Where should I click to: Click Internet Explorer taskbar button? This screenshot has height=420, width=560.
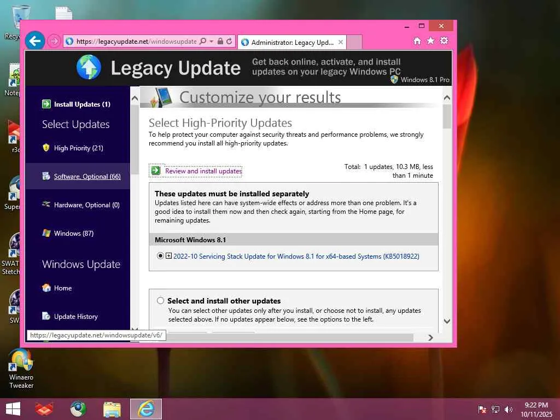tap(146, 409)
